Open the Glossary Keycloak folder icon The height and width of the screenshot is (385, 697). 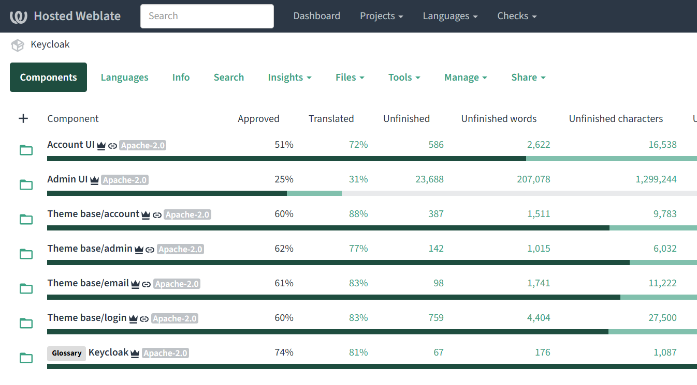click(x=25, y=358)
